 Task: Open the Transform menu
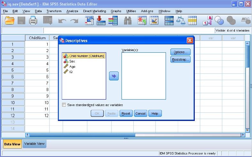(54, 11)
